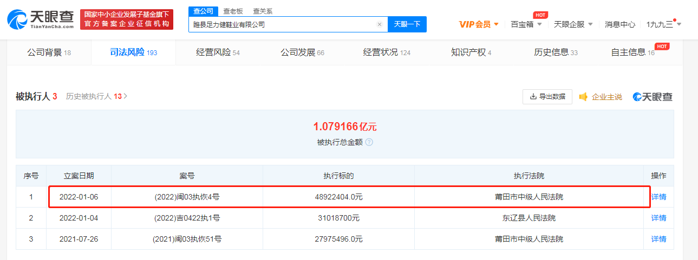Open 详情 for case 闽03执恢51号
Image resolution: width=698 pixels, height=260 pixels.
coord(658,239)
